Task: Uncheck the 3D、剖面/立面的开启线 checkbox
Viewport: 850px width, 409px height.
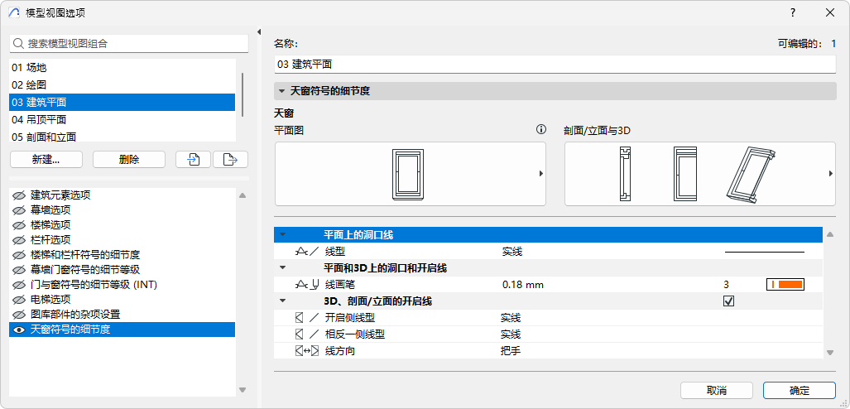Action: [728, 301]
